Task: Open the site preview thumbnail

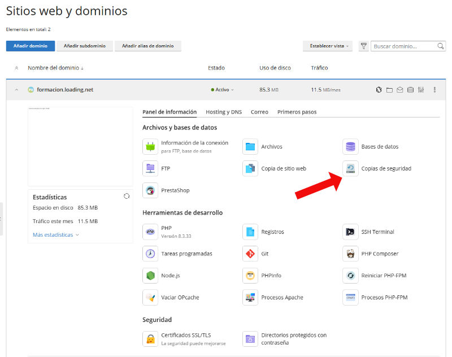Action: [x=80, y=146]
